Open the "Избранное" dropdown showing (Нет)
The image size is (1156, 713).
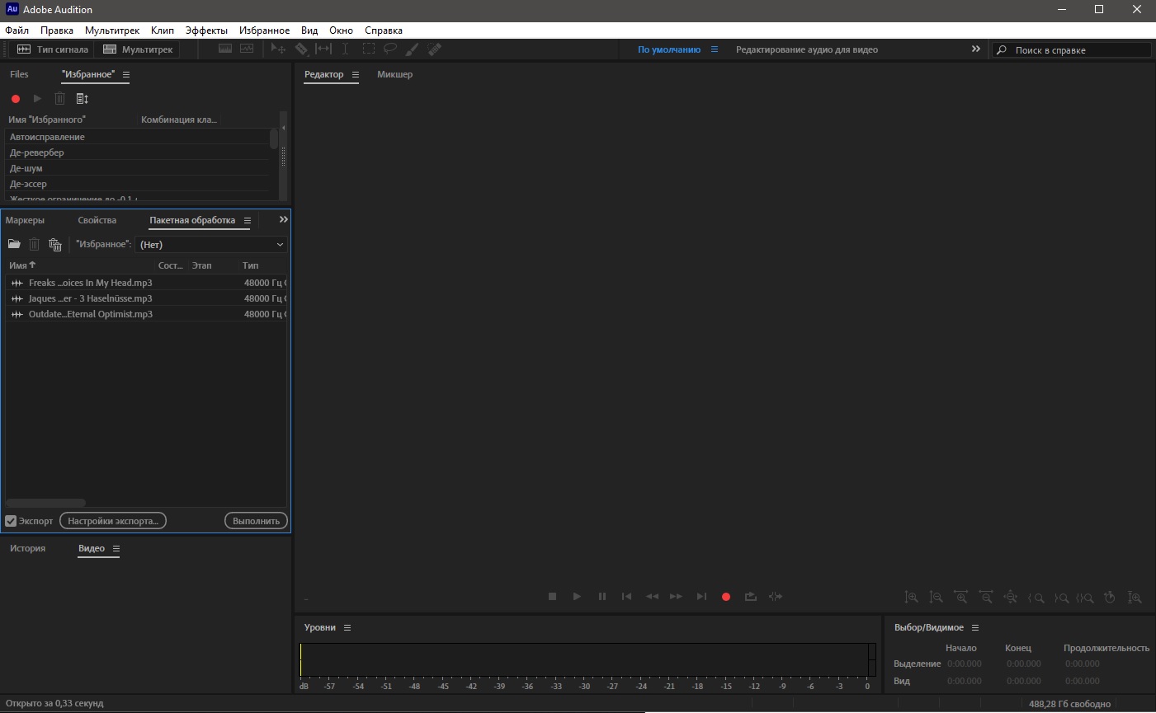point(211,245)
